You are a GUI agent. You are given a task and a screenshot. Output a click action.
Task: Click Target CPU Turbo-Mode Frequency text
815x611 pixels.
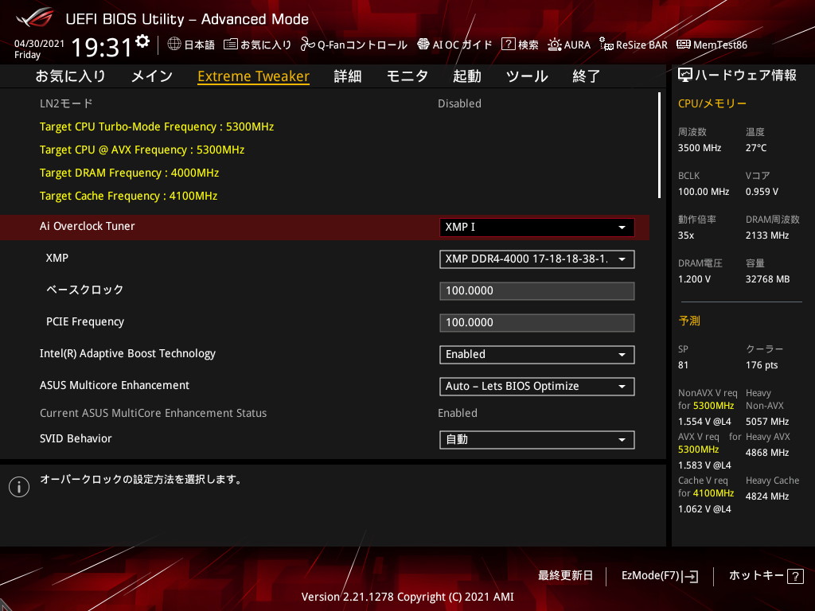tap(157, 126)
